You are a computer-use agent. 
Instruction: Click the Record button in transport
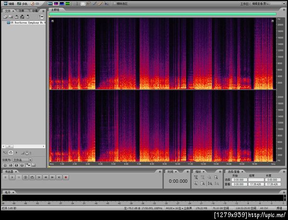66,177
